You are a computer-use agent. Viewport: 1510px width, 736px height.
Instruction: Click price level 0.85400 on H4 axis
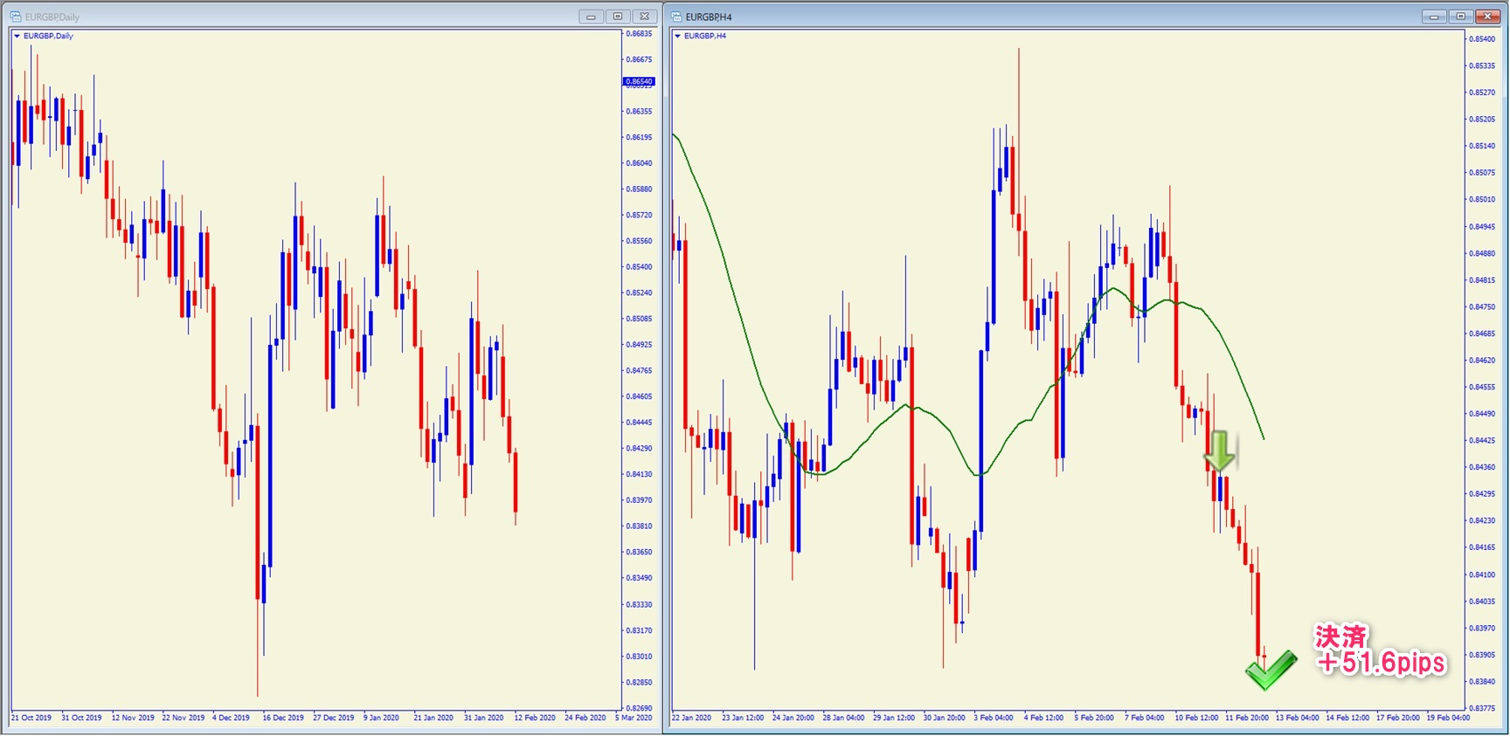tap(1482, 38)
